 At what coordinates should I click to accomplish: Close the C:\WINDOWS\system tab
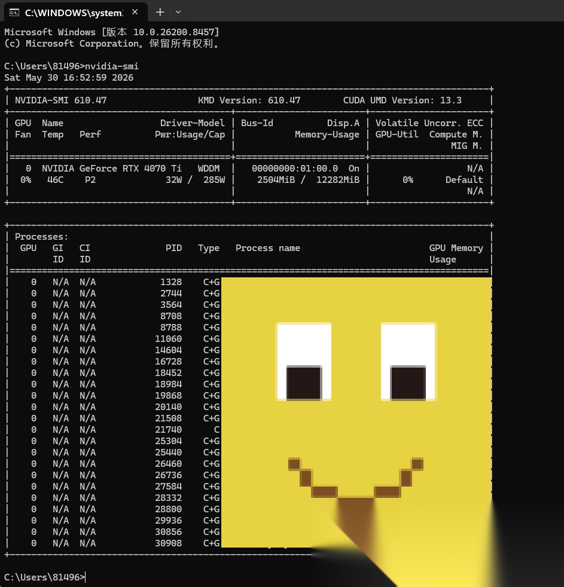coord(135,12)
